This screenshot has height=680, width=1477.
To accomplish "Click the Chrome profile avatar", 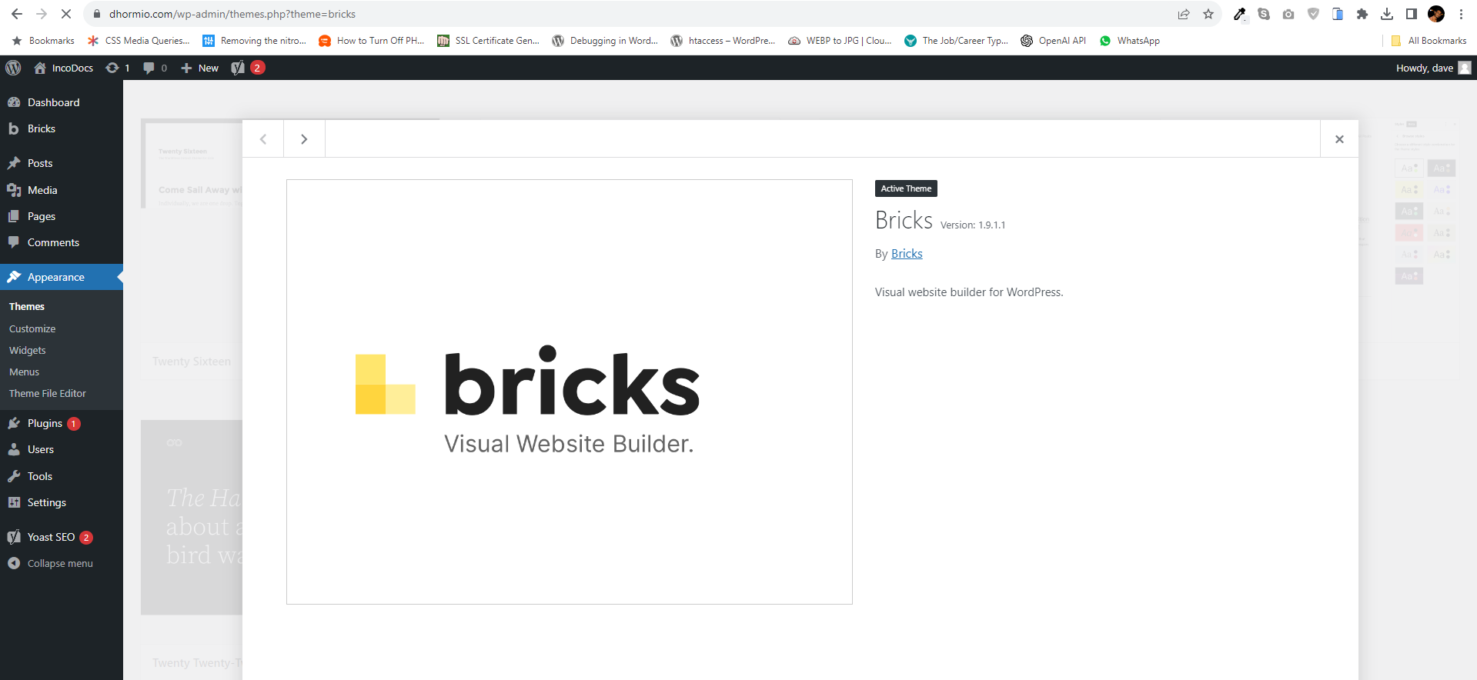I will [x=1436, y=14].
